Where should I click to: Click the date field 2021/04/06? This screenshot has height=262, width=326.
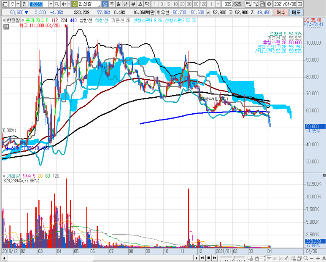pos(285,4)
